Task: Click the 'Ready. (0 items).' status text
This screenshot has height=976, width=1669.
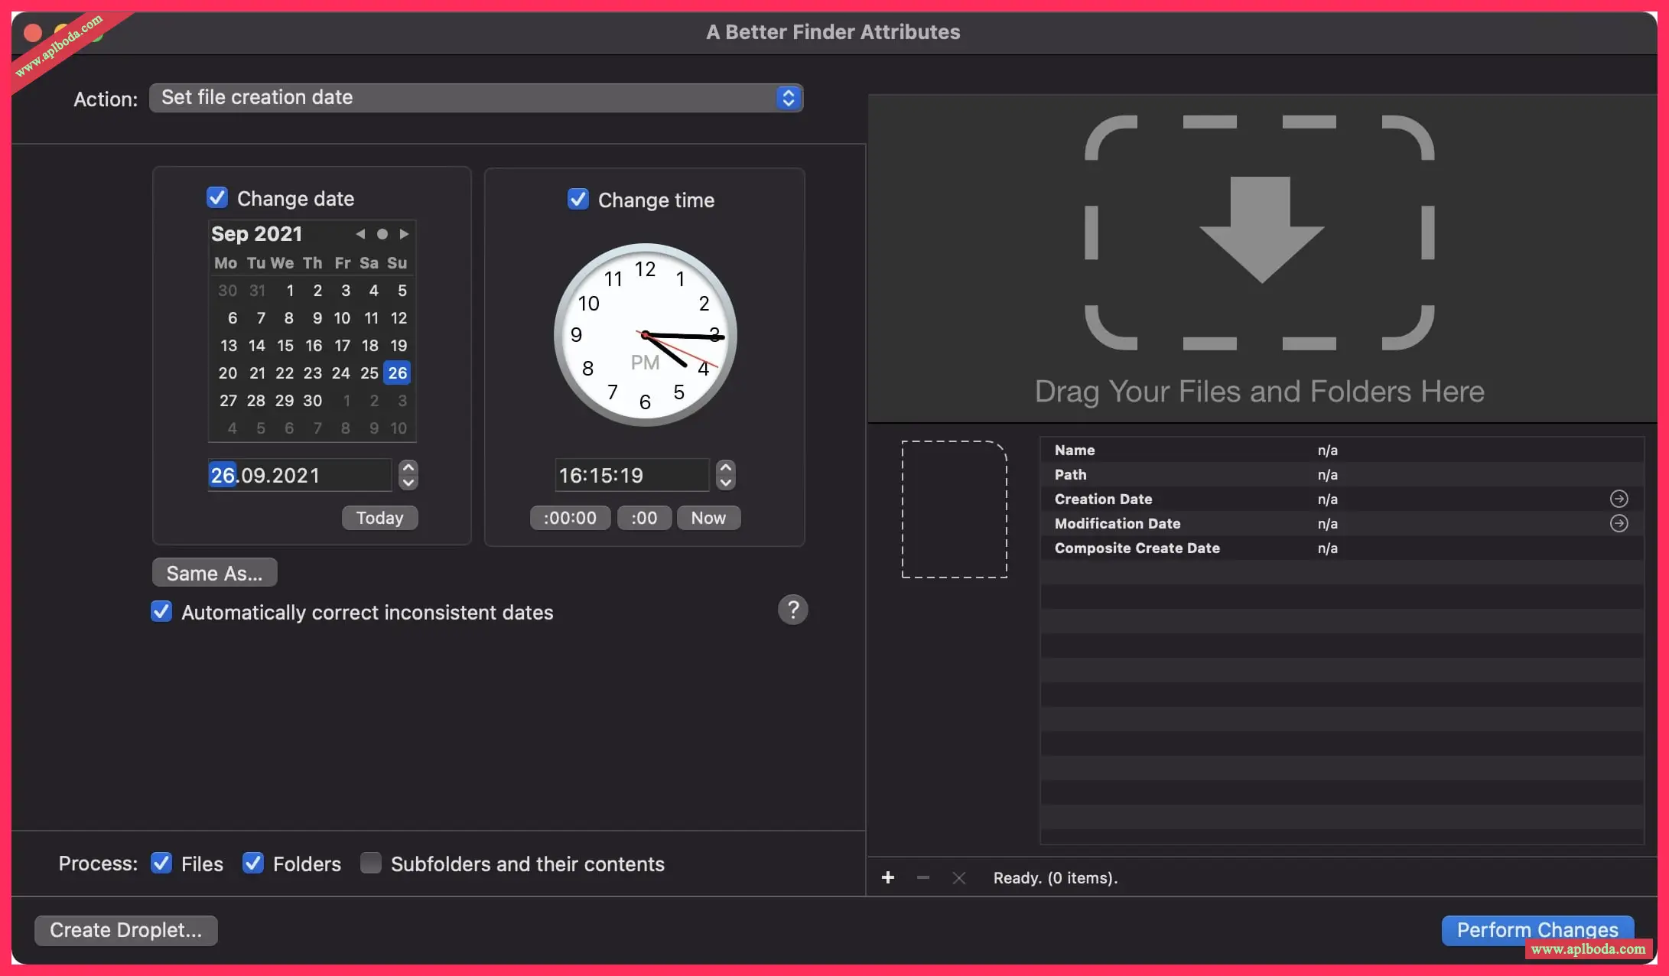Action: click(x=1056, y=878)
